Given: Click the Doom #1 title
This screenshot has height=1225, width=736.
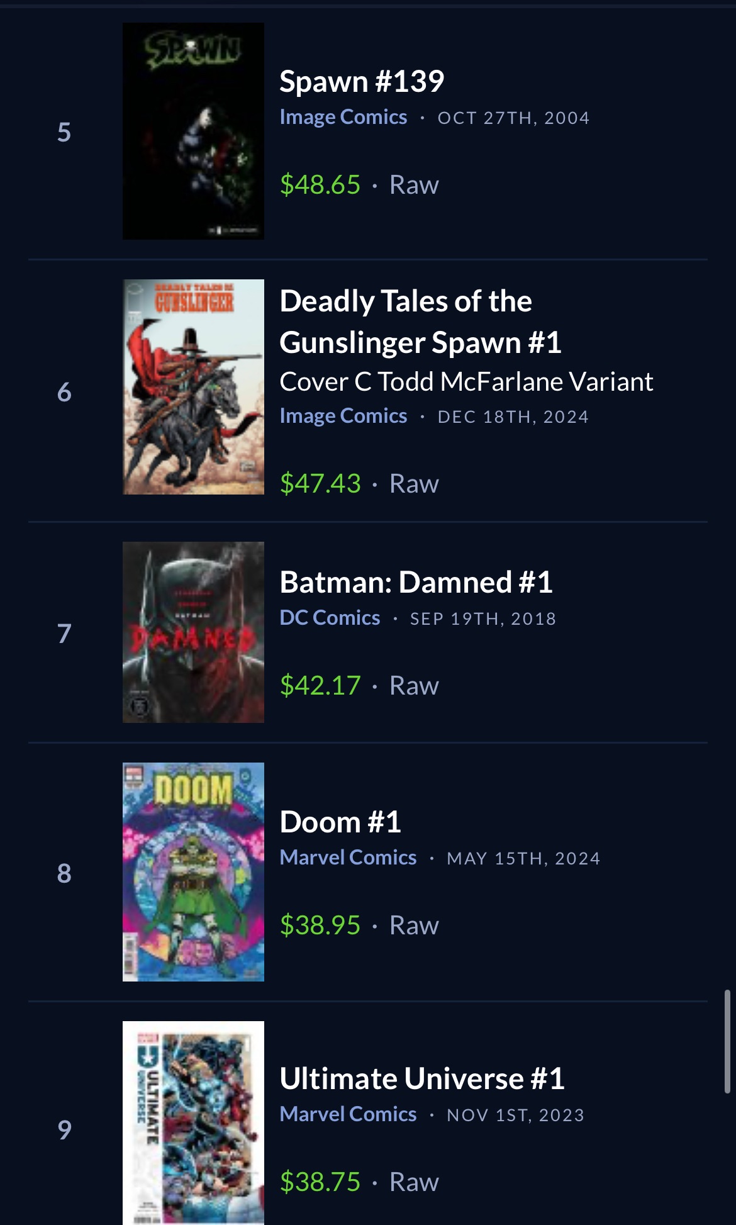Looking at the screenshot, I should point(340,822).
